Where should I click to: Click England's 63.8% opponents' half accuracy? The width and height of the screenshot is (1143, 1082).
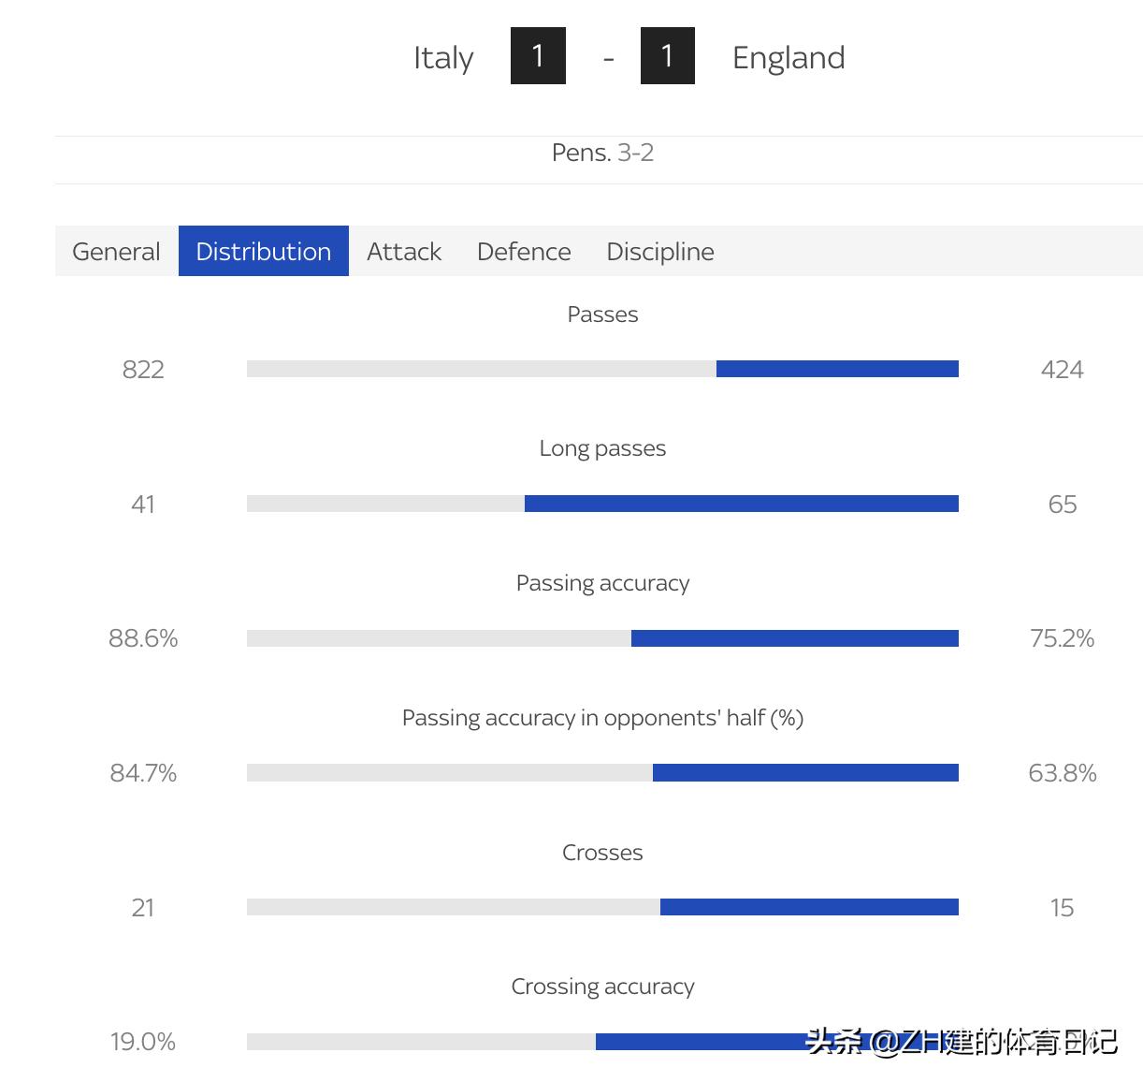[1062, 773]
